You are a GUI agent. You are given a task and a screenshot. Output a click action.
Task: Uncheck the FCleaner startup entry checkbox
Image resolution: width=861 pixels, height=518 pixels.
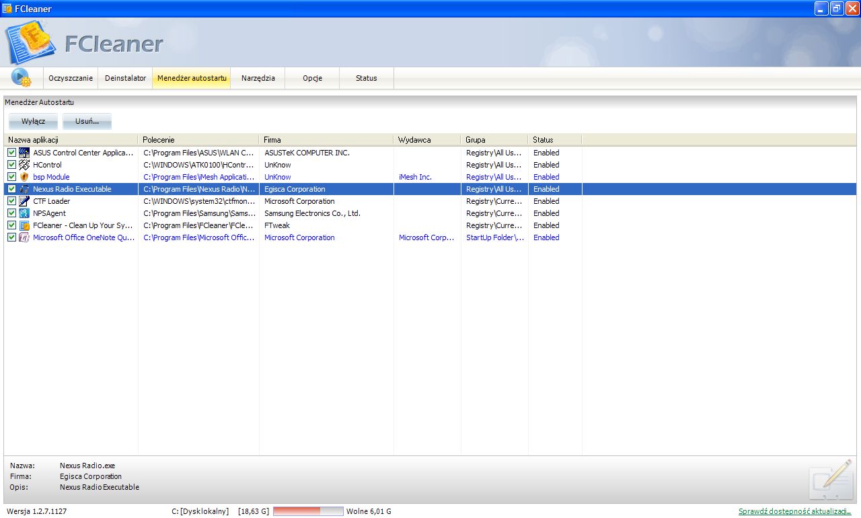click(x=11, y=225)
